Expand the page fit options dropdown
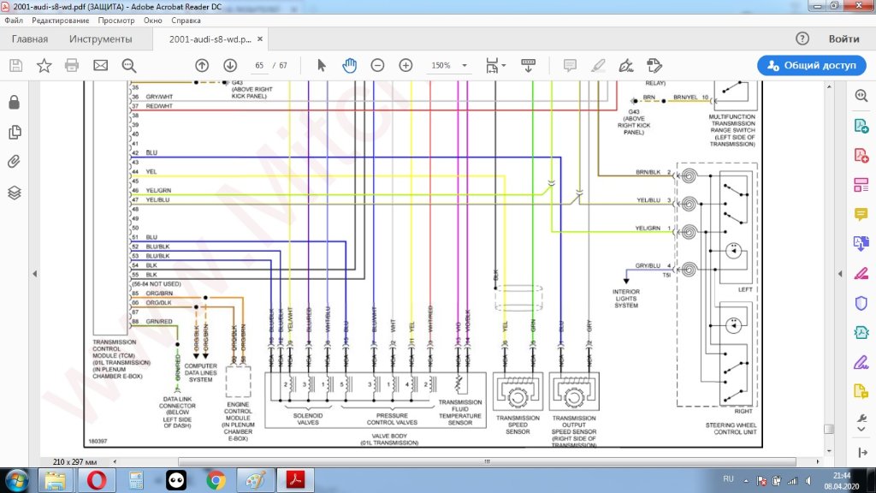 tap(504, 65)
